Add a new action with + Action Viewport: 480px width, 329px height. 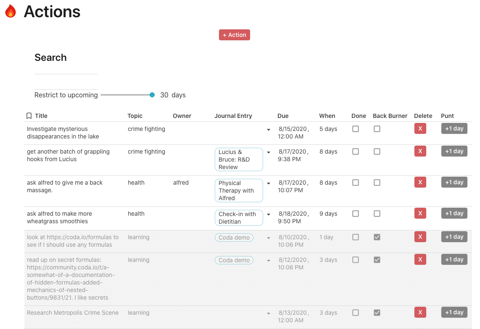(x=235, y=35)
